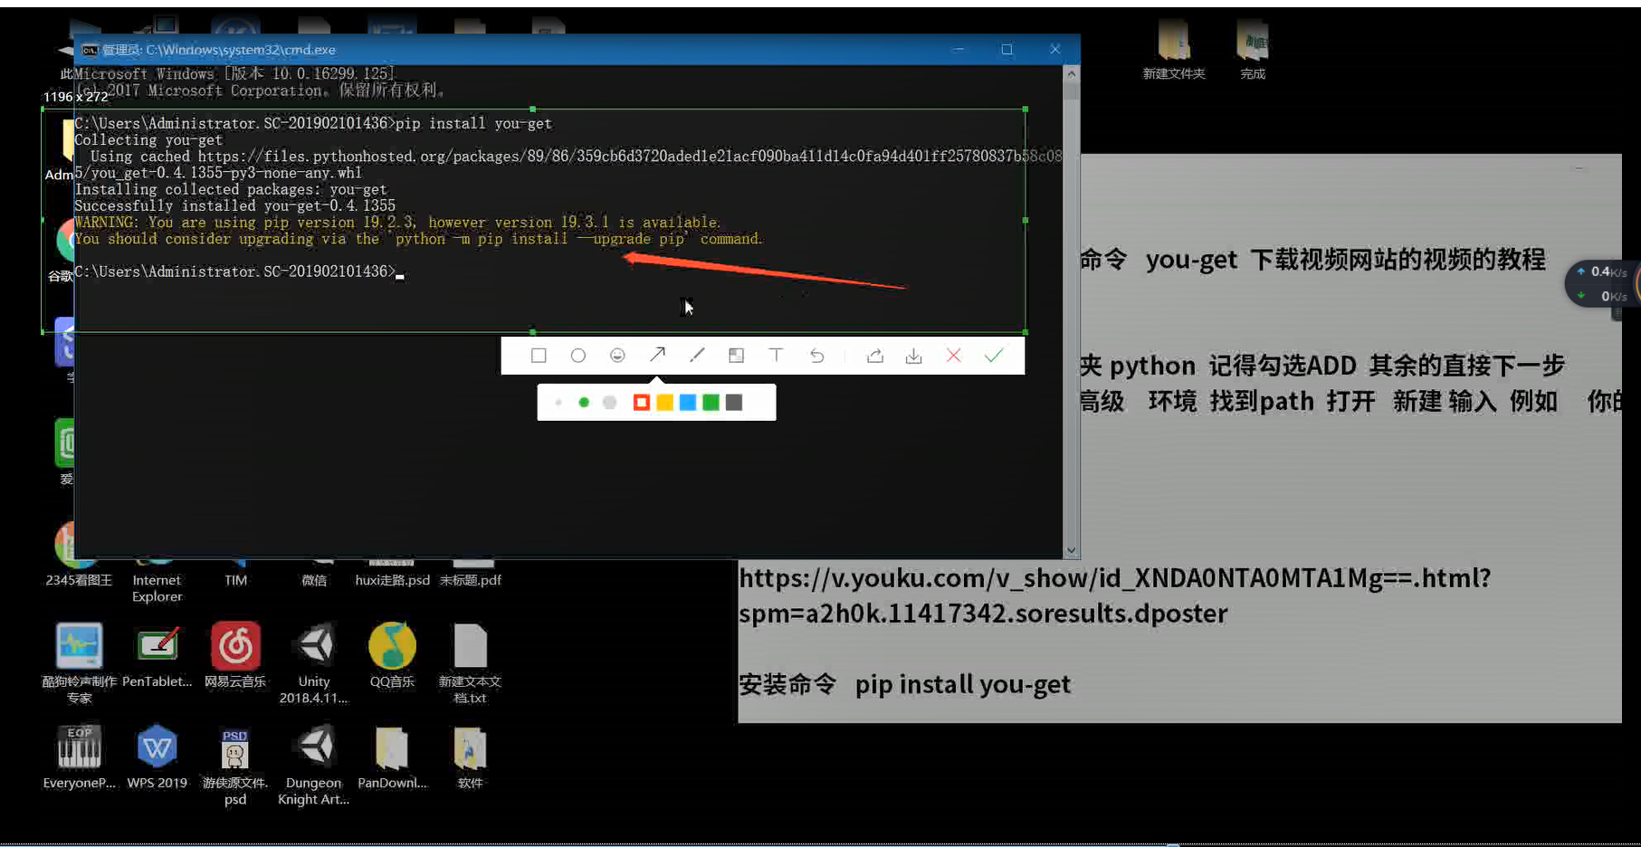
Task: Pick the freehand brush tool
Action: (697, 356)
